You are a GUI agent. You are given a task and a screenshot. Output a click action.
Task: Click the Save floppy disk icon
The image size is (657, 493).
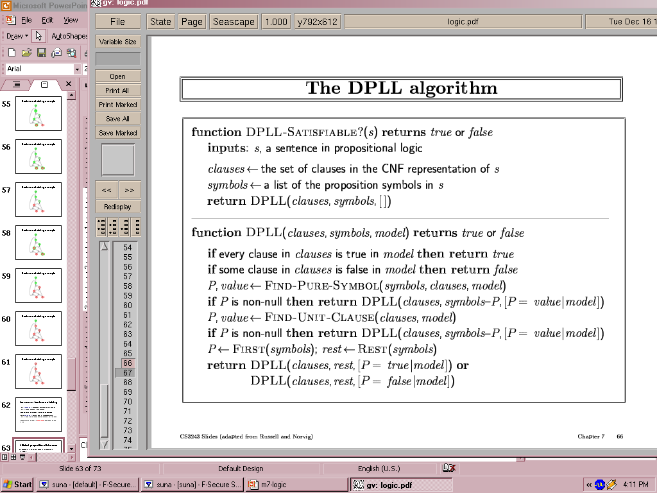coord(41,53)
